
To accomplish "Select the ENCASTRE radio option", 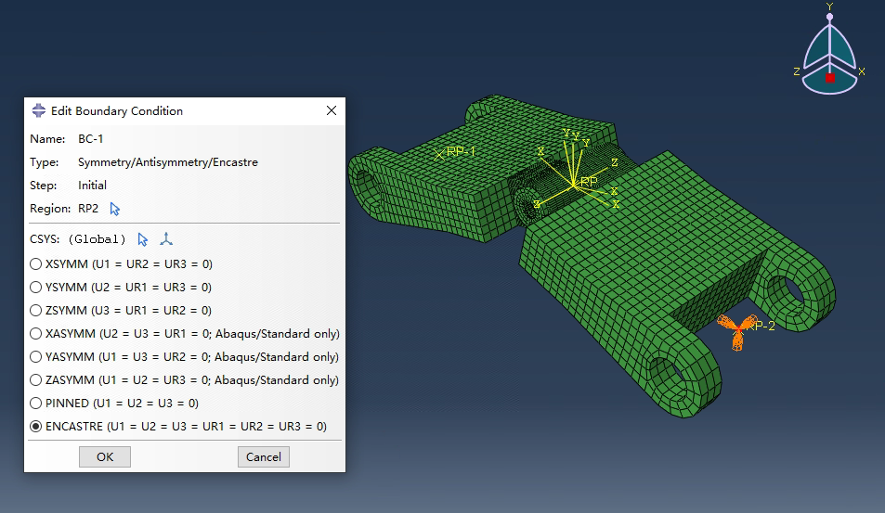I will coord(36,426).
